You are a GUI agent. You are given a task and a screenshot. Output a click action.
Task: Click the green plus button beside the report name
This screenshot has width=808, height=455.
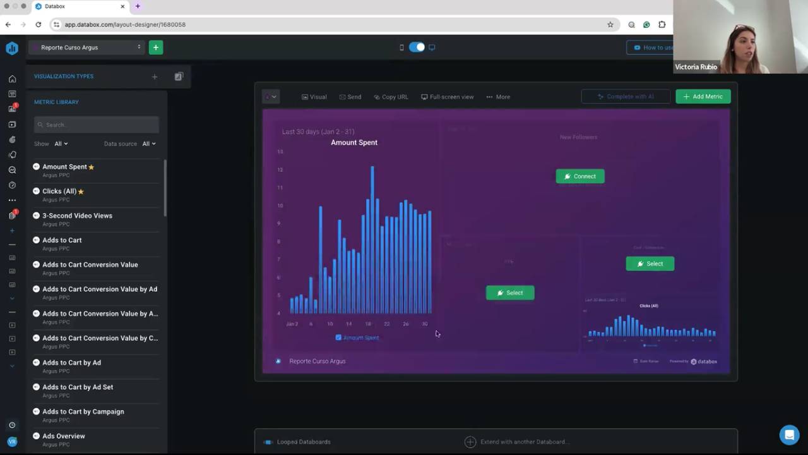(156, 47)
